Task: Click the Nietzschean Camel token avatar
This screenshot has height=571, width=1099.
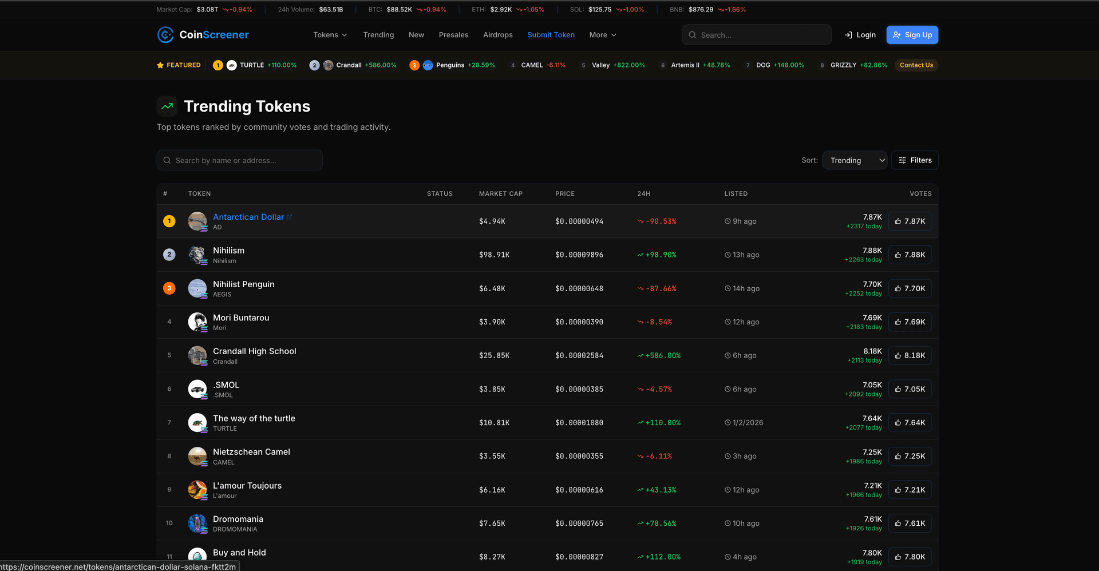Action: coord(197,456)
